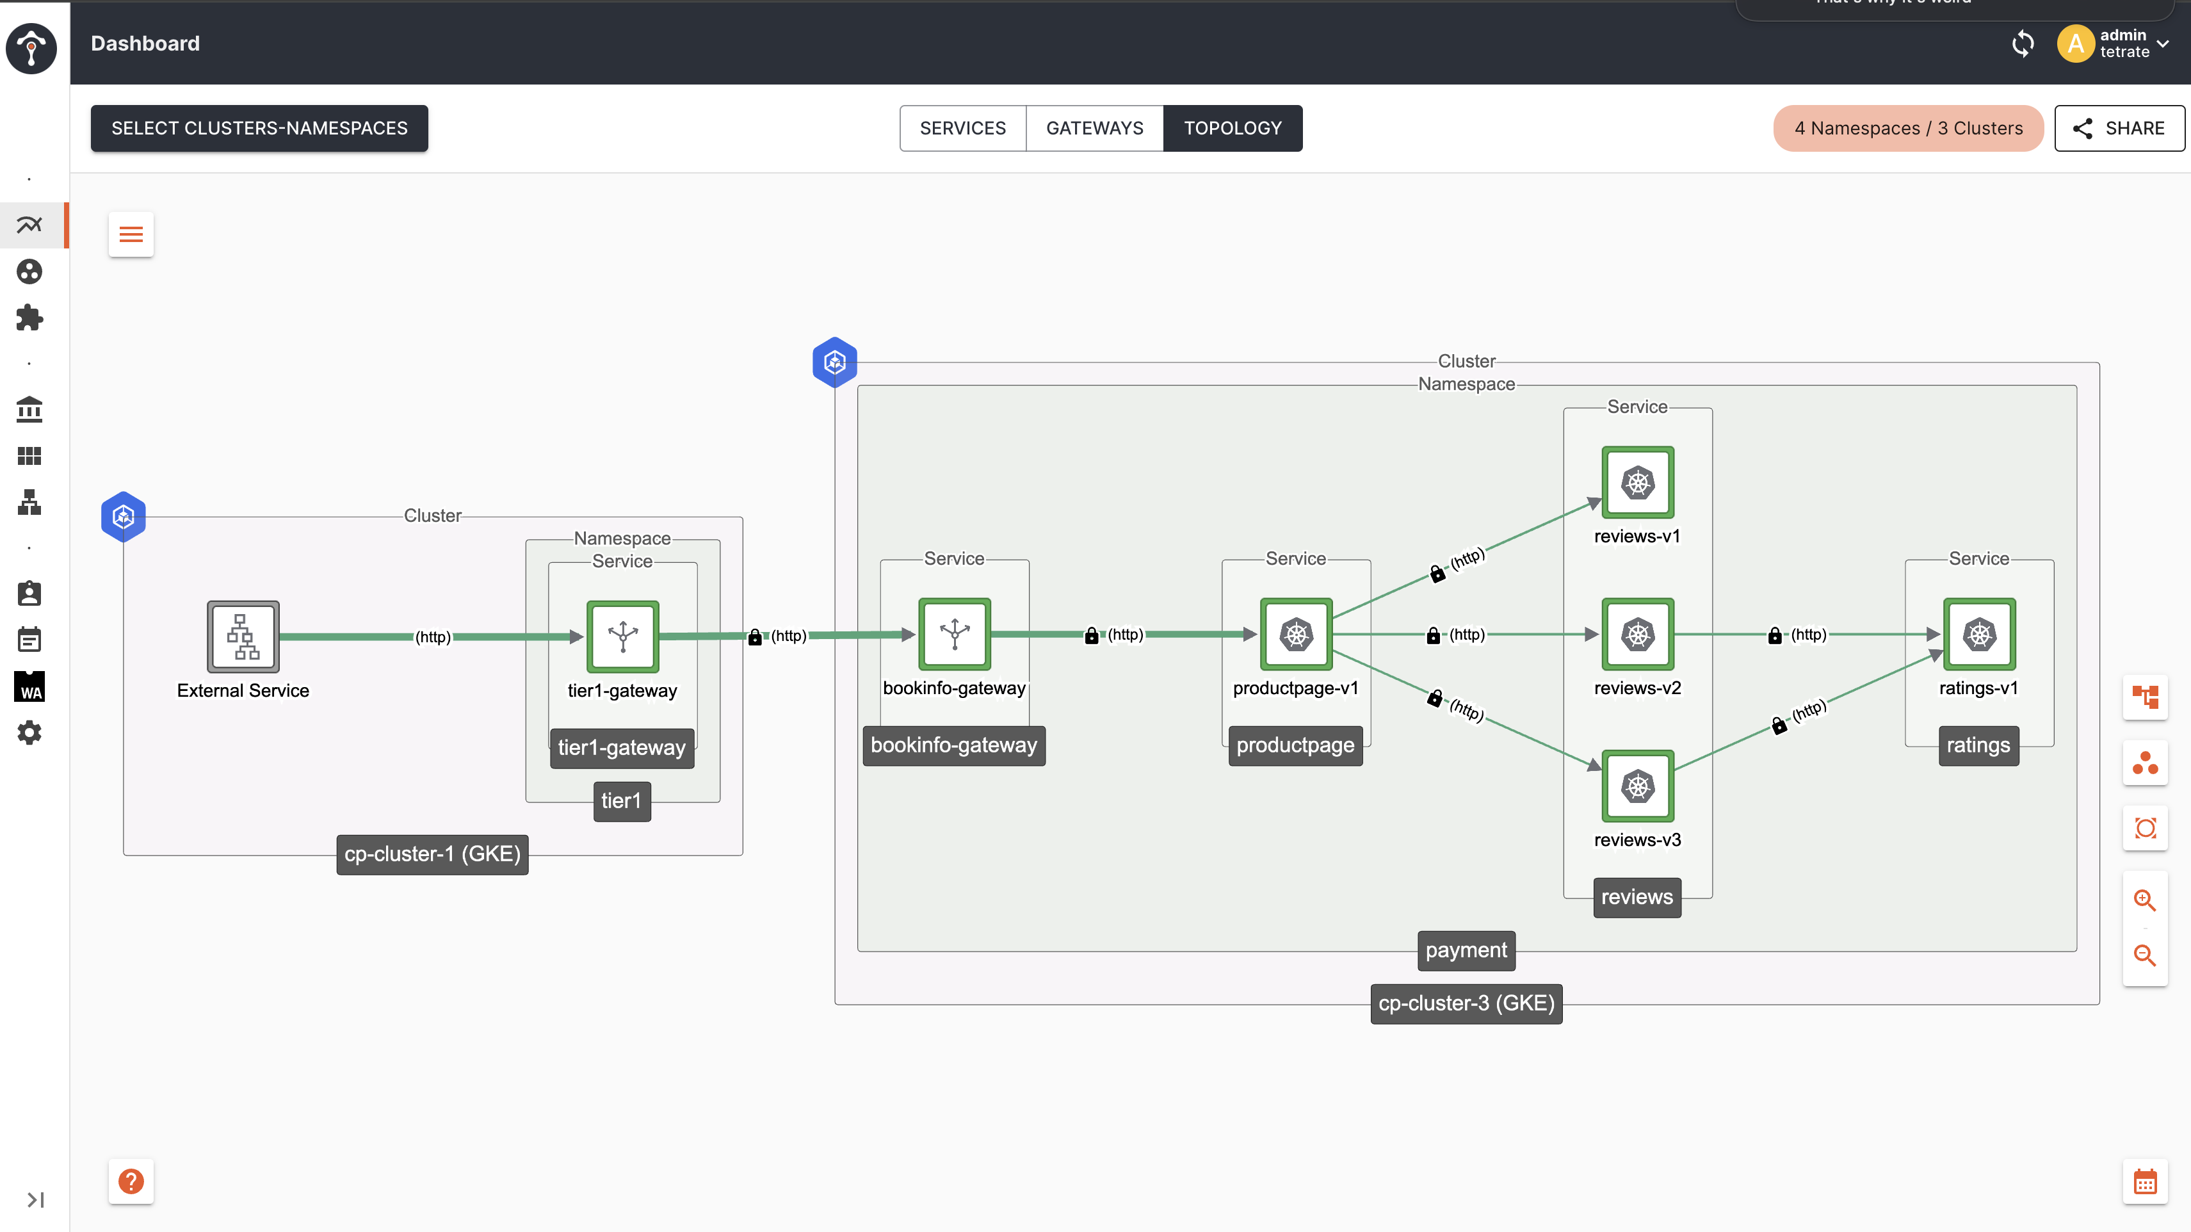Open the admin tetrate user dropdown
The height and width of the screenshot is (1232, 2191).
[x=2135, y=44]
